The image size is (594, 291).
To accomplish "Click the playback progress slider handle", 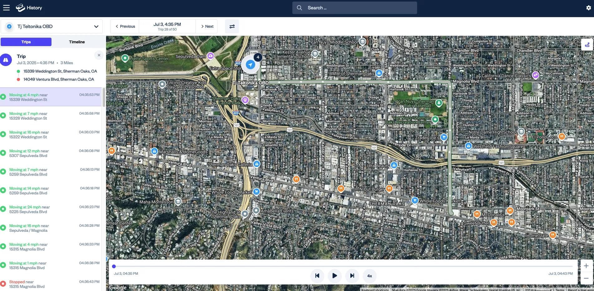I will (x=114, y=266).
